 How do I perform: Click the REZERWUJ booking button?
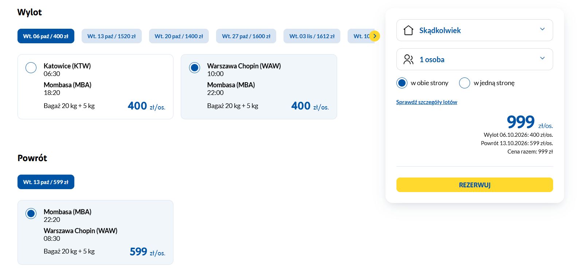pyautogui.click(x=474, y=185)
